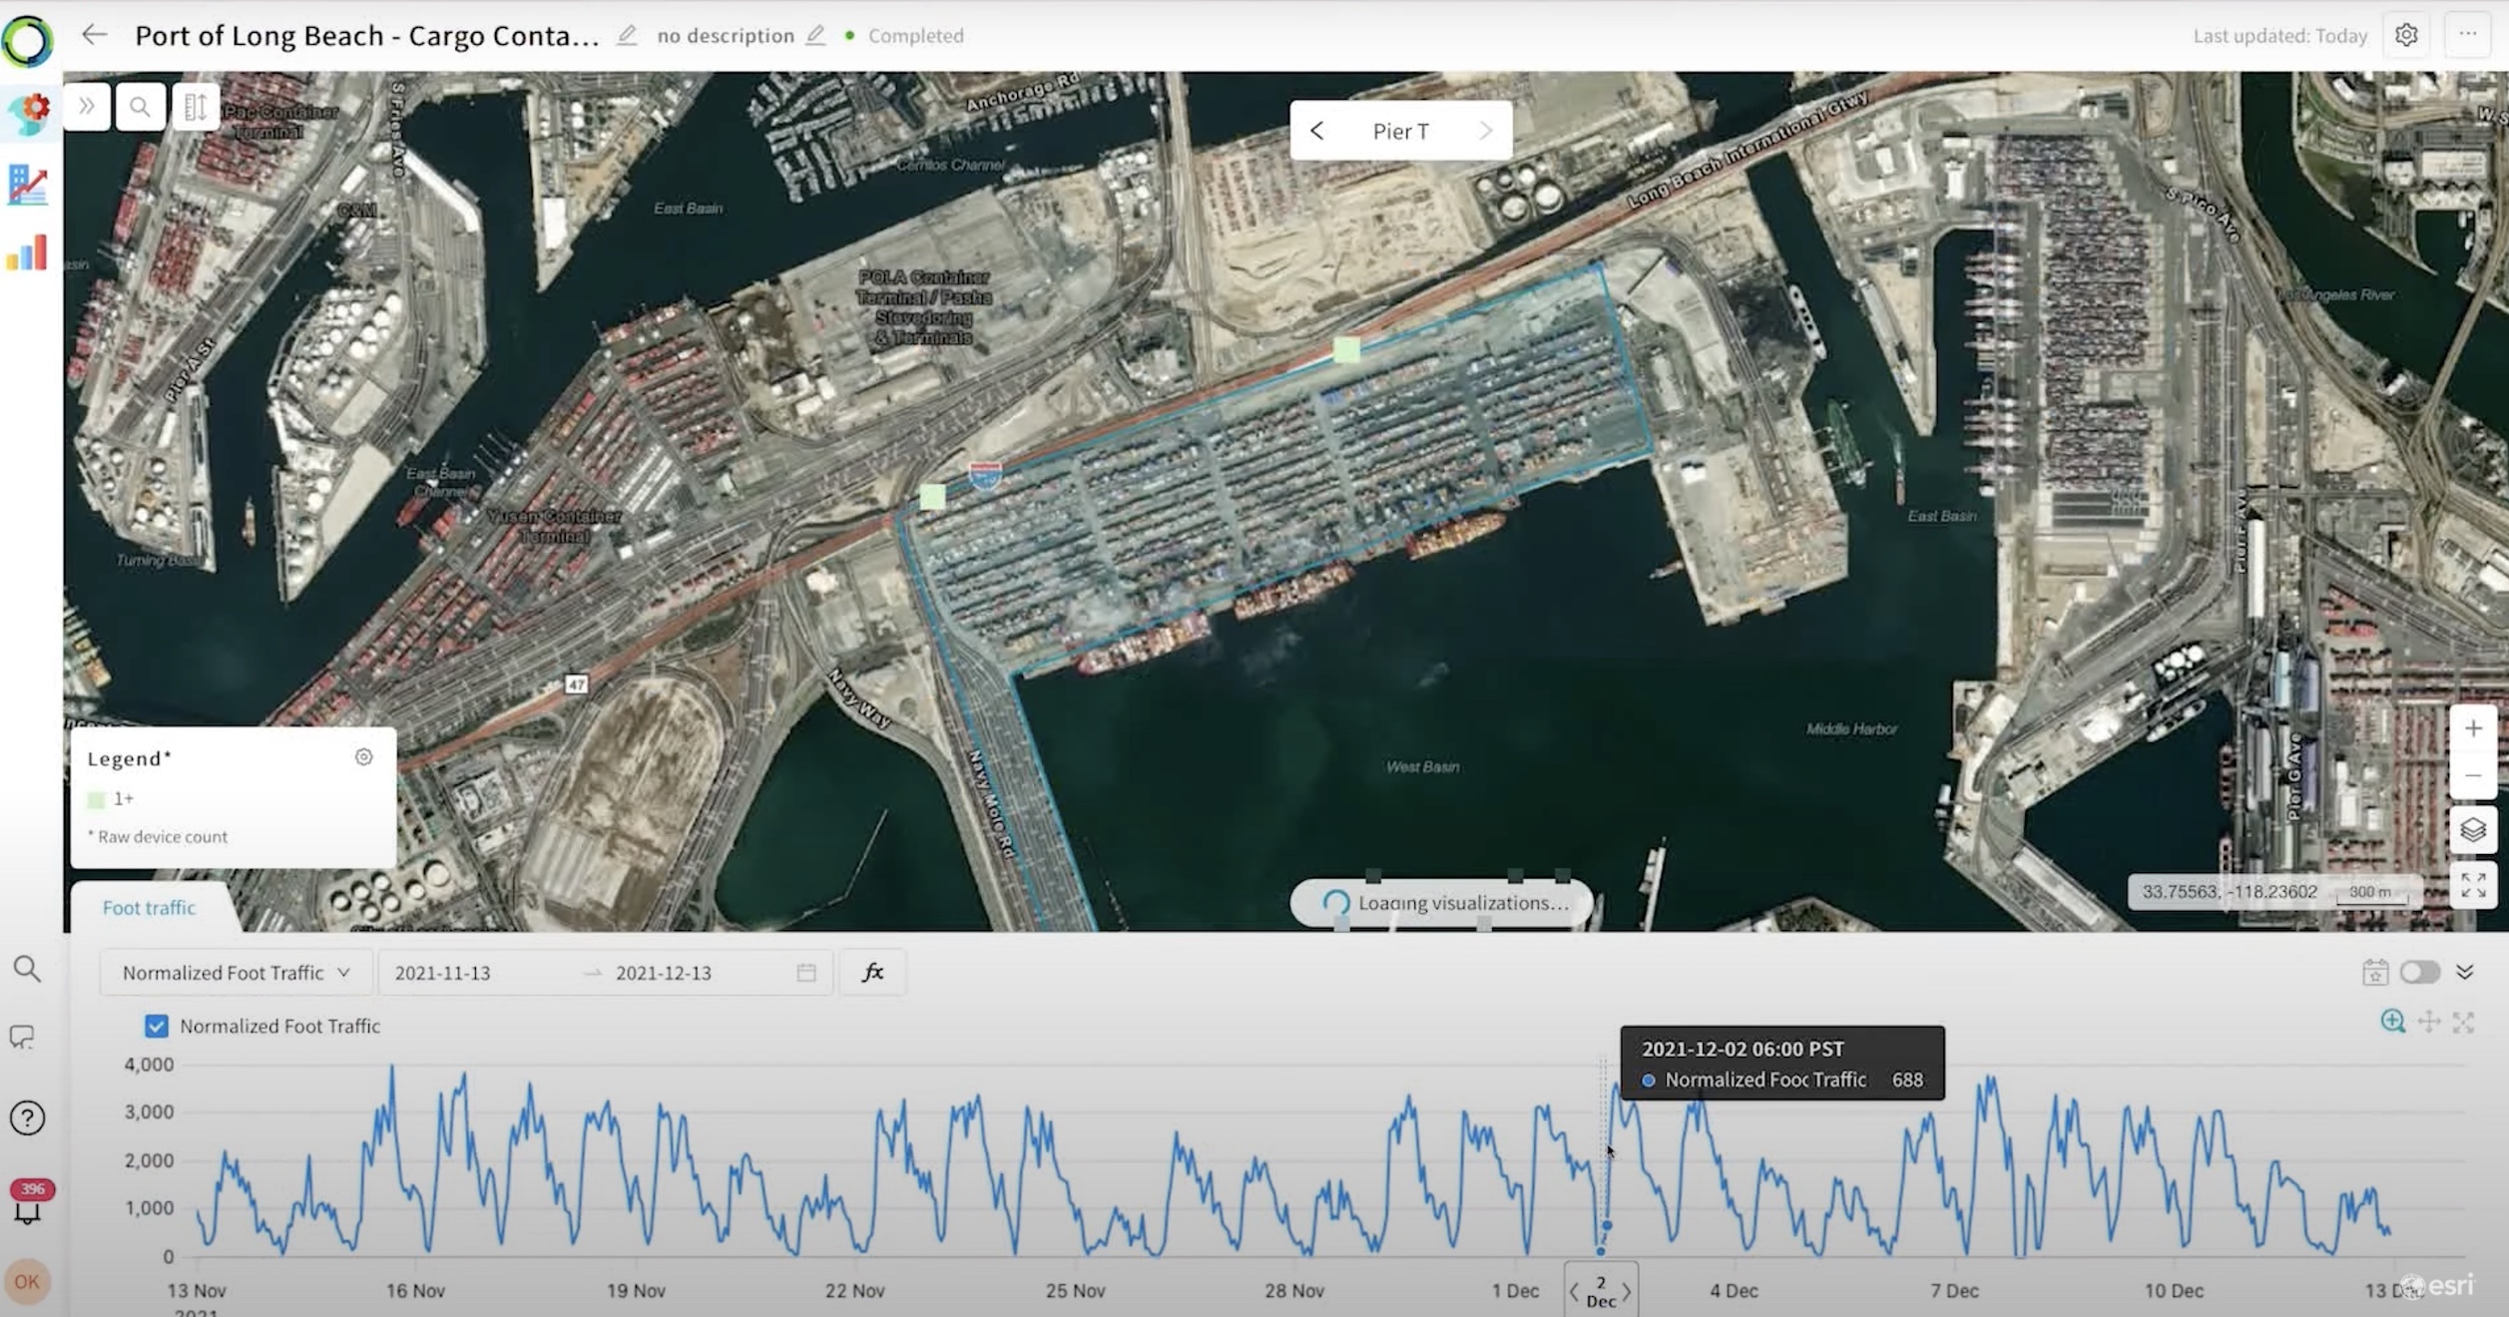Click the 16 Nov axis label
Screen dimensions: 2509x1317
coord(415,1290)
